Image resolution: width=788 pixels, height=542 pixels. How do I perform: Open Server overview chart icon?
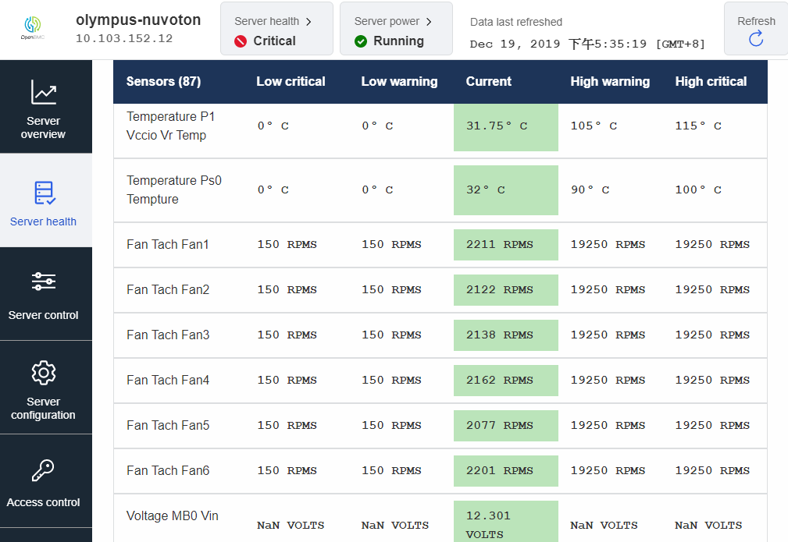click(44, 92)
